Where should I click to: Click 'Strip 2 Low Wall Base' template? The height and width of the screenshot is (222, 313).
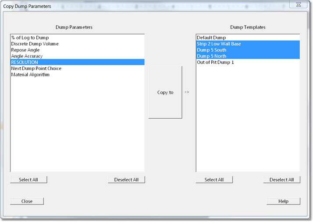[x=248, y=44]
